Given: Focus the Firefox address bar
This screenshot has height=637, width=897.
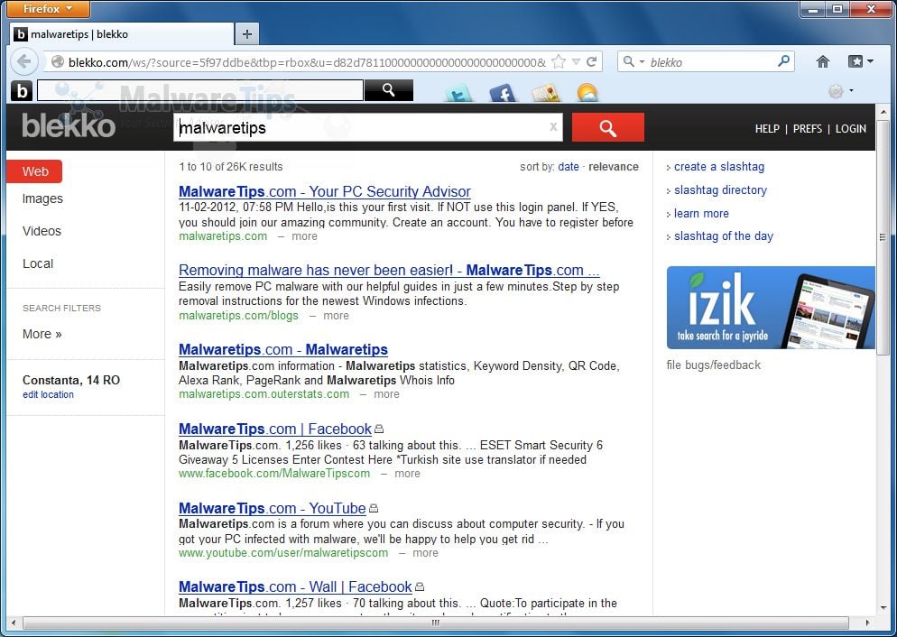Looking at the screenshot, I should (306, 61).
